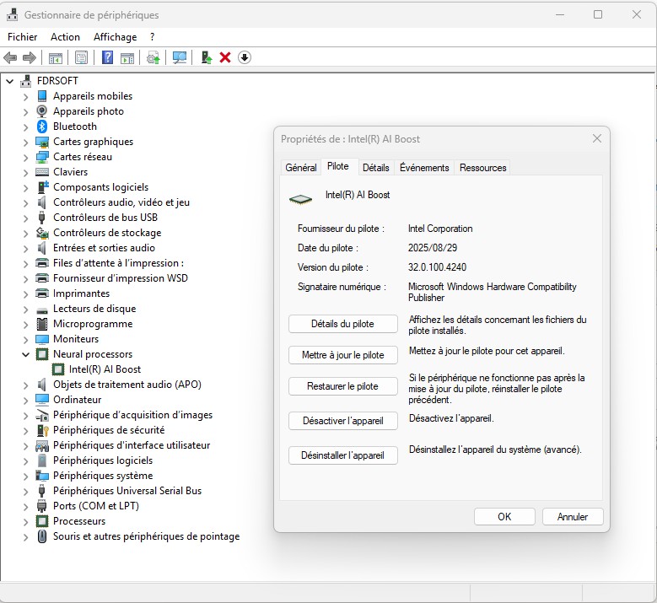Click the Bluetooth icon in the device tree
This screenshot has height=603, width=657.
tap(42, 127)
